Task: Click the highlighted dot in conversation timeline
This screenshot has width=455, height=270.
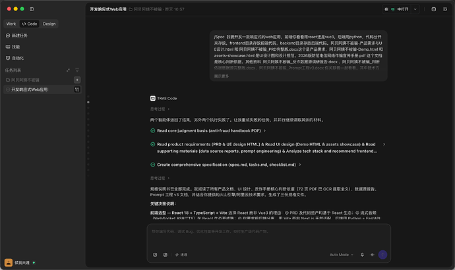Action: click(88, 102)
